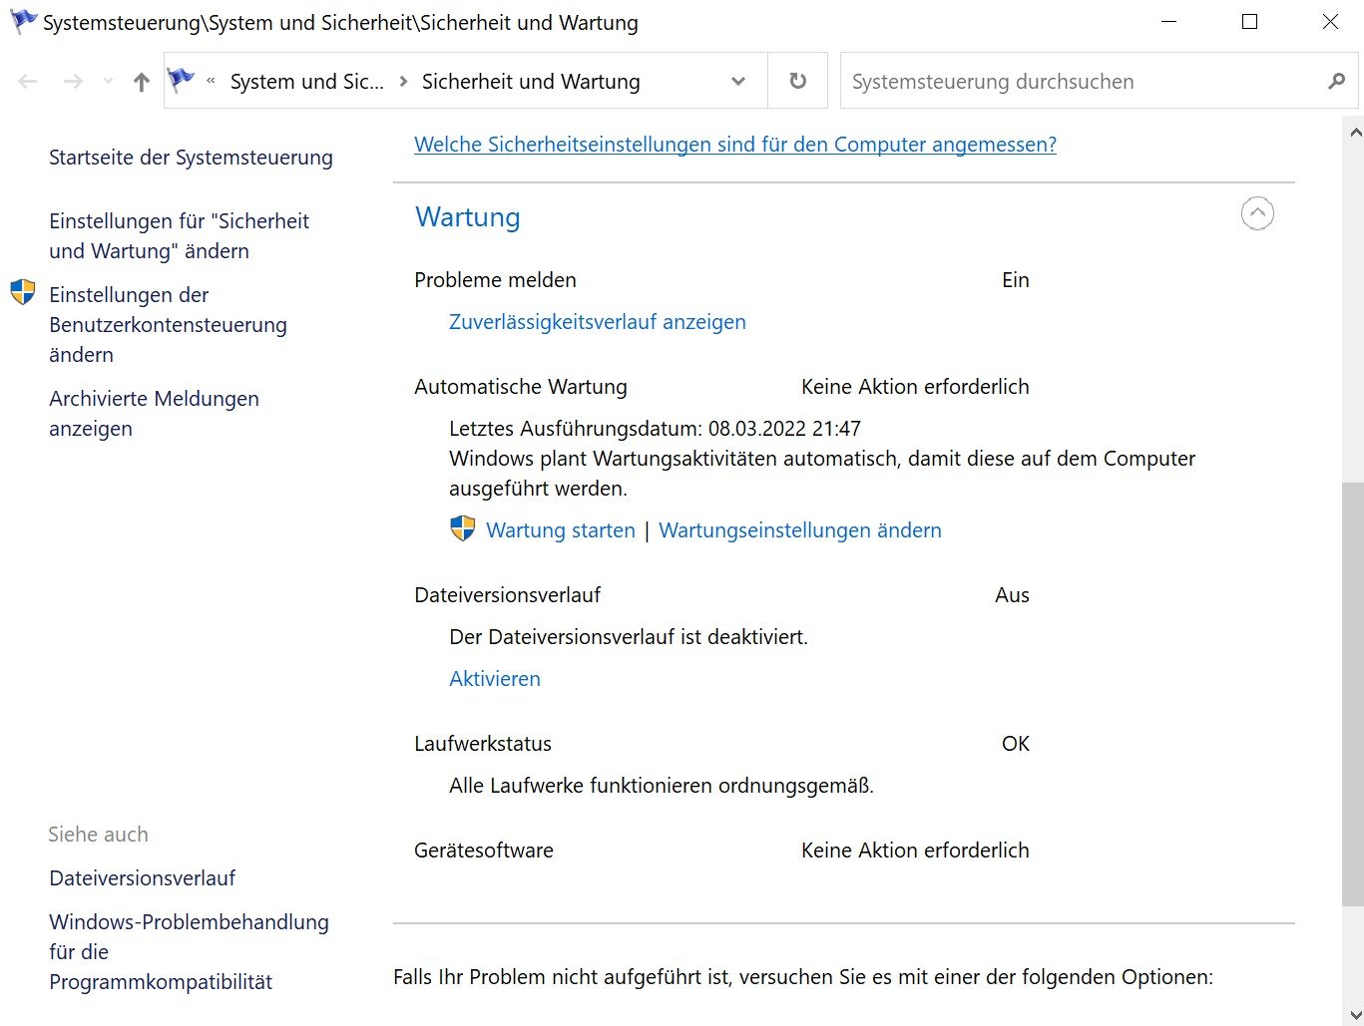
Task: Click the Wartung section heading
Action: (x=468, y=217)
